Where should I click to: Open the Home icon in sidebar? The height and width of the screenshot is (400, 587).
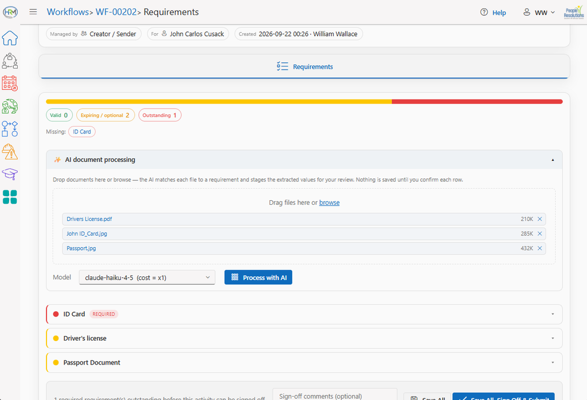click(10, 38)
